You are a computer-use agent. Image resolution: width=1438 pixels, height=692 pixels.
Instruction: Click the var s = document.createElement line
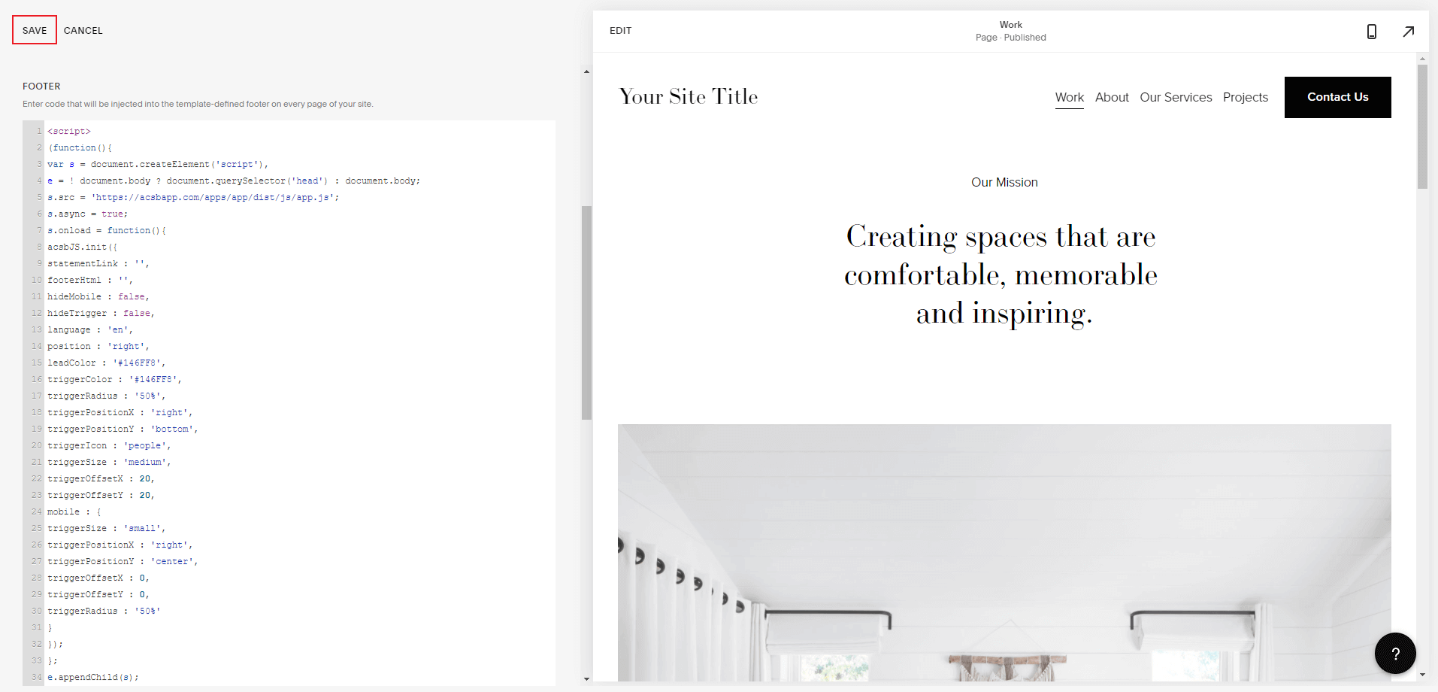pos(158,164)
